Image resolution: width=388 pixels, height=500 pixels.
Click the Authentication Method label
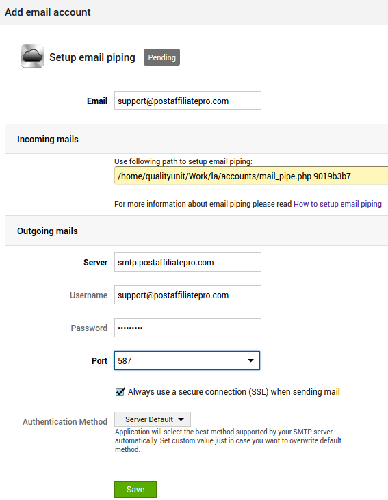point(65,422)
